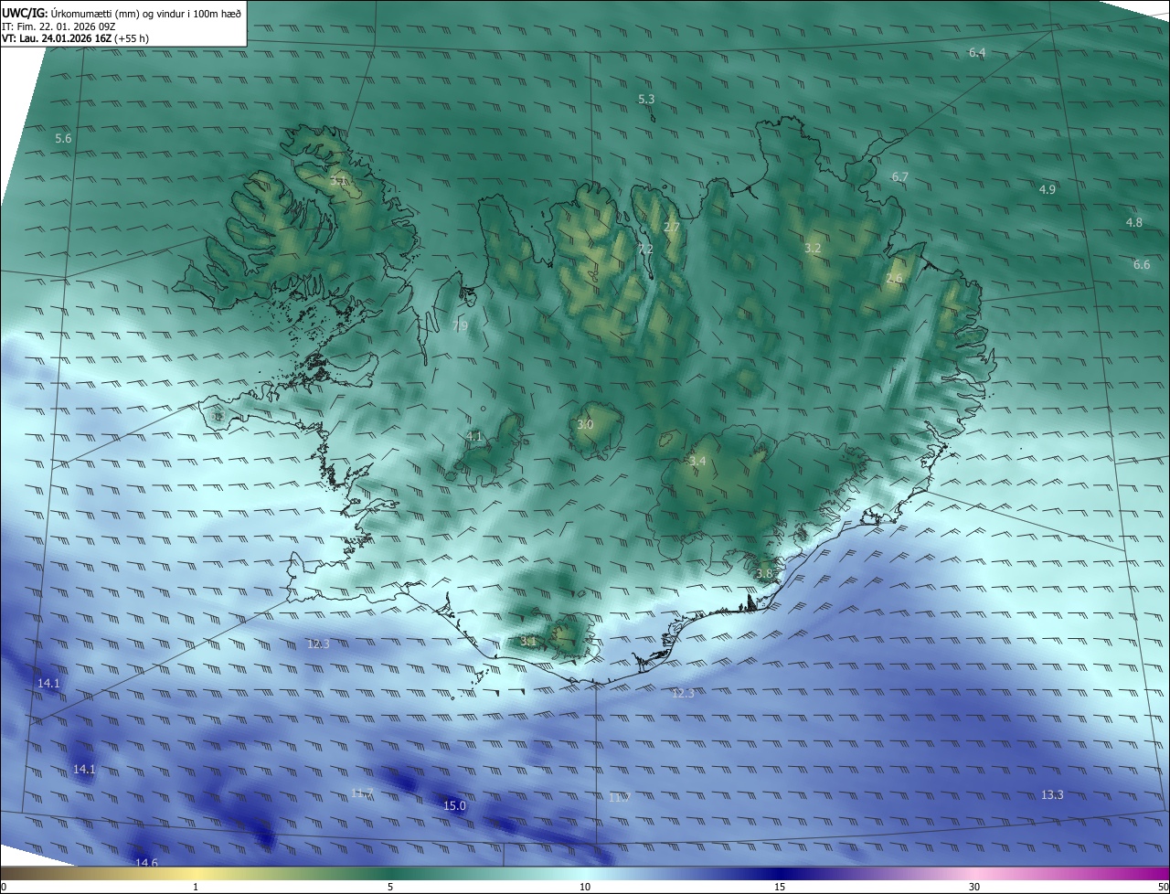Click the '15.0' value label

click(454, 806)
